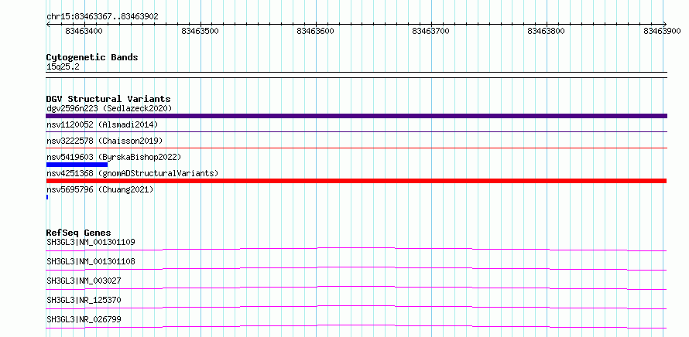Click ruler position 83463800

tap(547, 31)
